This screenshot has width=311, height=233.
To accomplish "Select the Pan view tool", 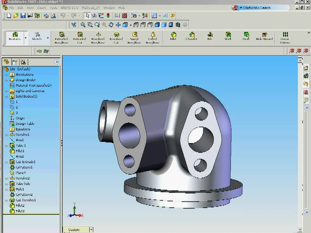I will (118, 25).
